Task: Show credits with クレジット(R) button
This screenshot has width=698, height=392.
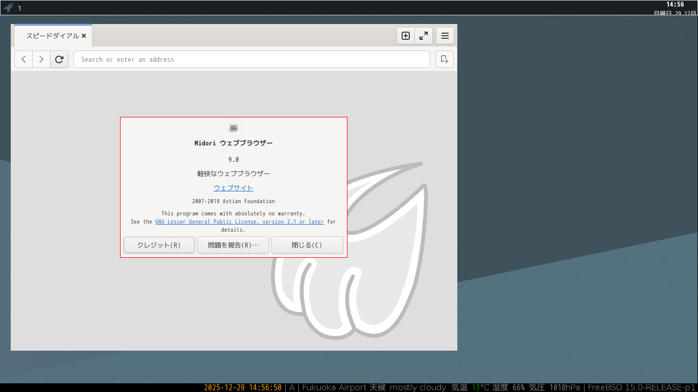Action: 159,245
